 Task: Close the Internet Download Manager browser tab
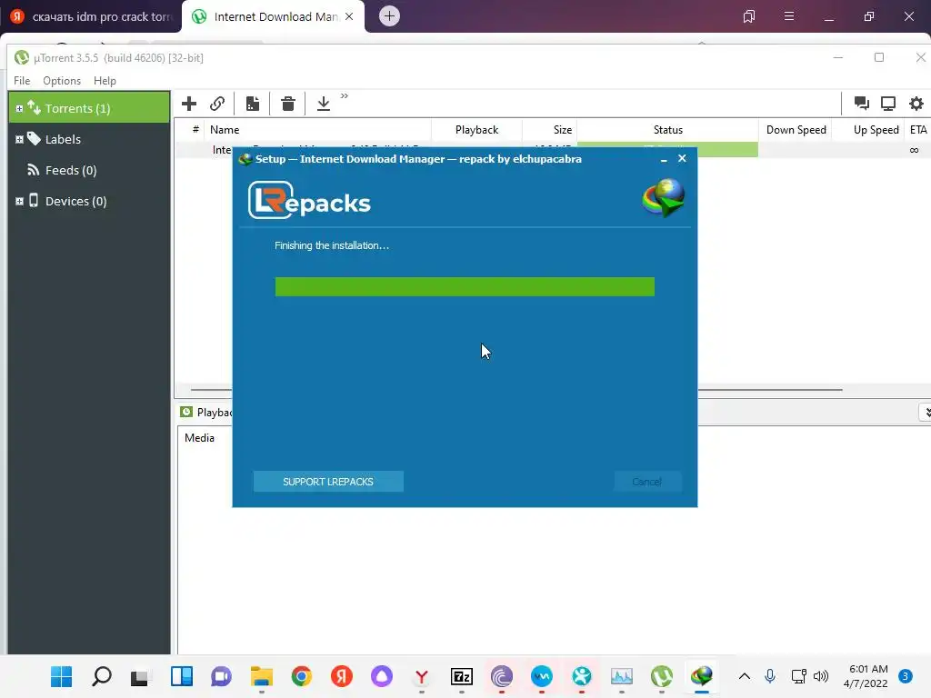(x=349, y=16)
